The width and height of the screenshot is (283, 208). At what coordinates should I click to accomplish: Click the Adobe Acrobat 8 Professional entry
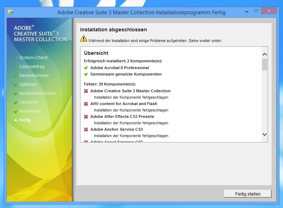pos(120,68)
